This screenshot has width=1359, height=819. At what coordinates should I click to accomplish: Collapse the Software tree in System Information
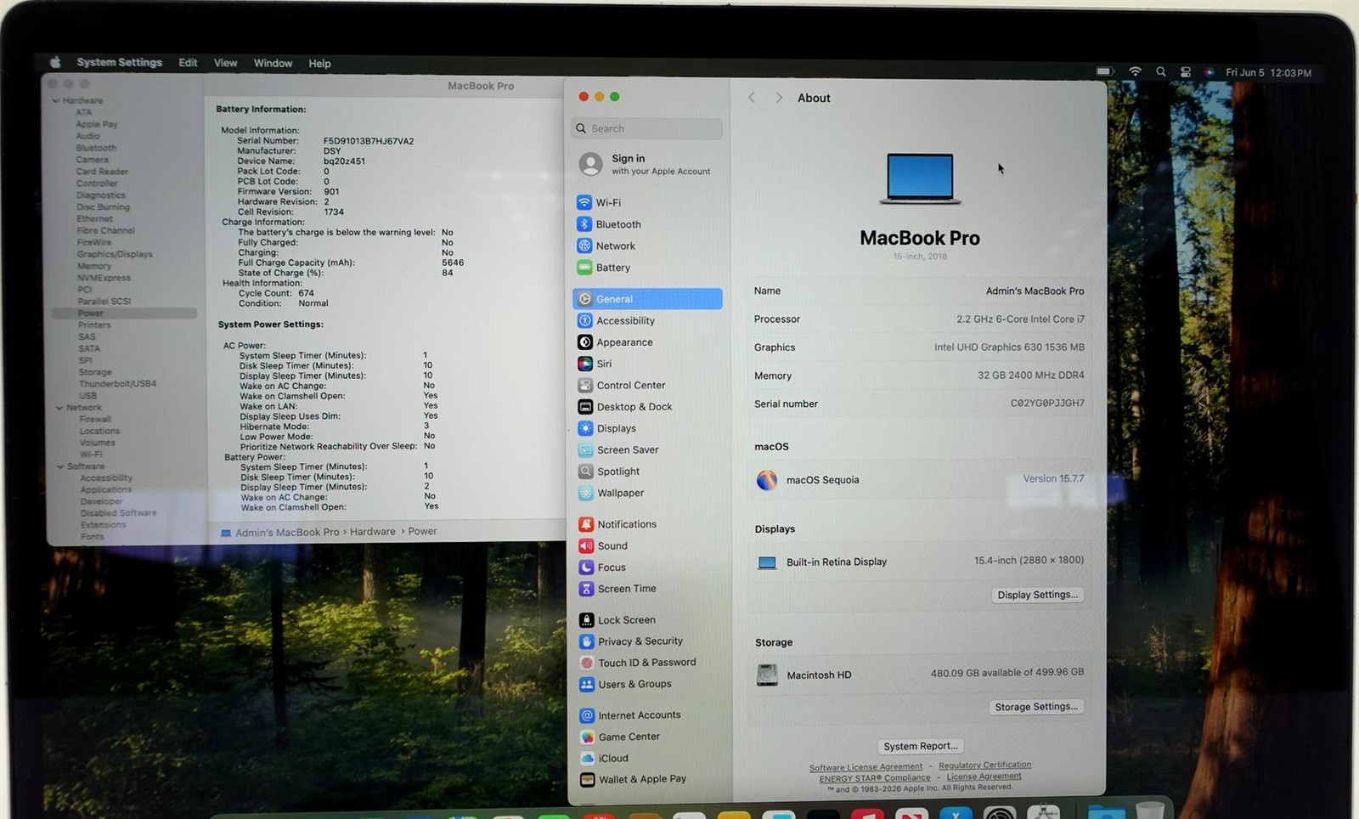pyautogui.click(x=60, y=466)
